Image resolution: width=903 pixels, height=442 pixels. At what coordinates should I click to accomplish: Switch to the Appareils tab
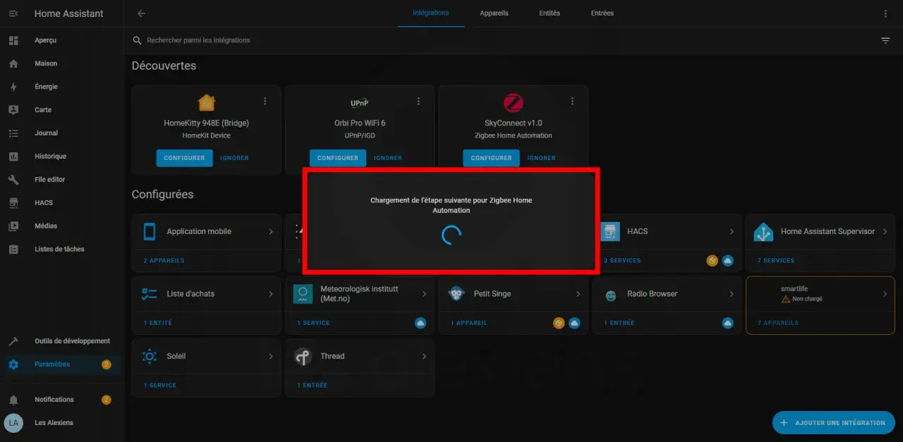click(x=494, y=13)
